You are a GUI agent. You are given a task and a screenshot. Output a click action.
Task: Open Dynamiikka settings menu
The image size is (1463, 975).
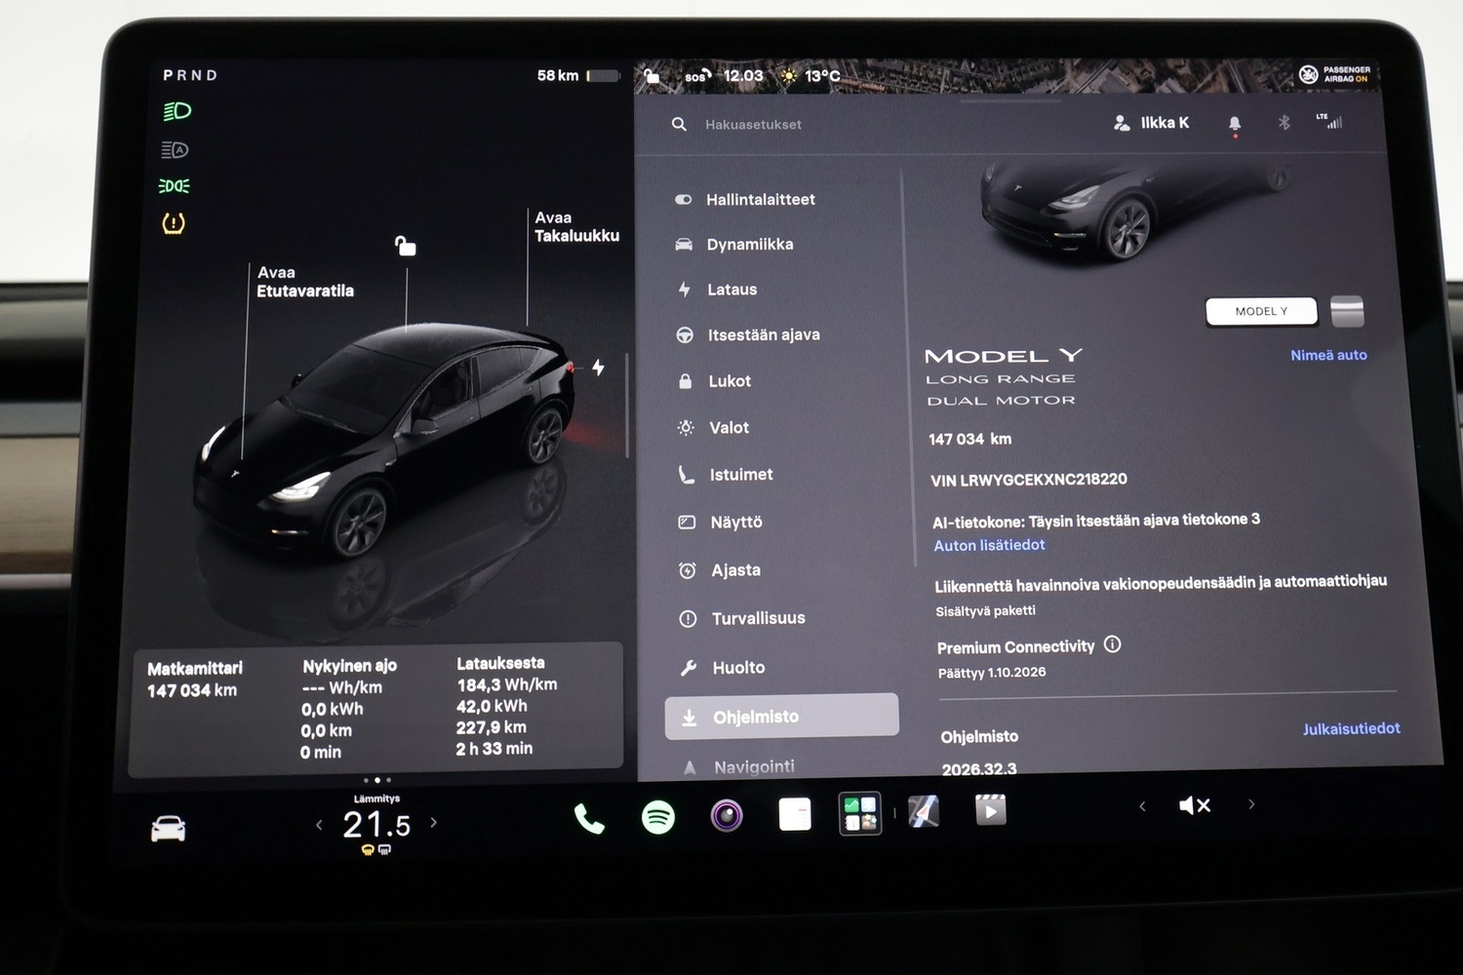coord(734,245)
